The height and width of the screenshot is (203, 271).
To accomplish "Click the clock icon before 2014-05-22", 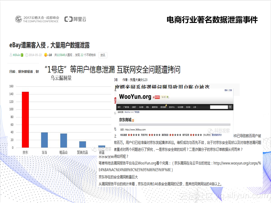I will coord(27,55).
